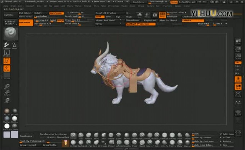This screenshot has height=150, width=245.
Task: Toggle the Persp perspective button
Action: click(x=162, y=15)
